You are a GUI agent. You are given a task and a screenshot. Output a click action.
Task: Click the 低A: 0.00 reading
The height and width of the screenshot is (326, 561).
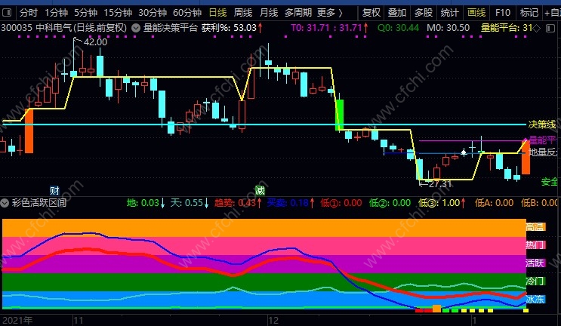coord(495,203)
